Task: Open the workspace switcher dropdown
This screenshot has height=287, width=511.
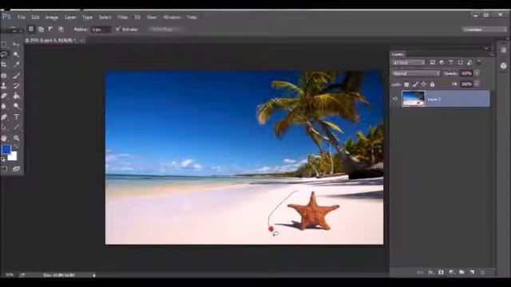Action: click(485, 29)
